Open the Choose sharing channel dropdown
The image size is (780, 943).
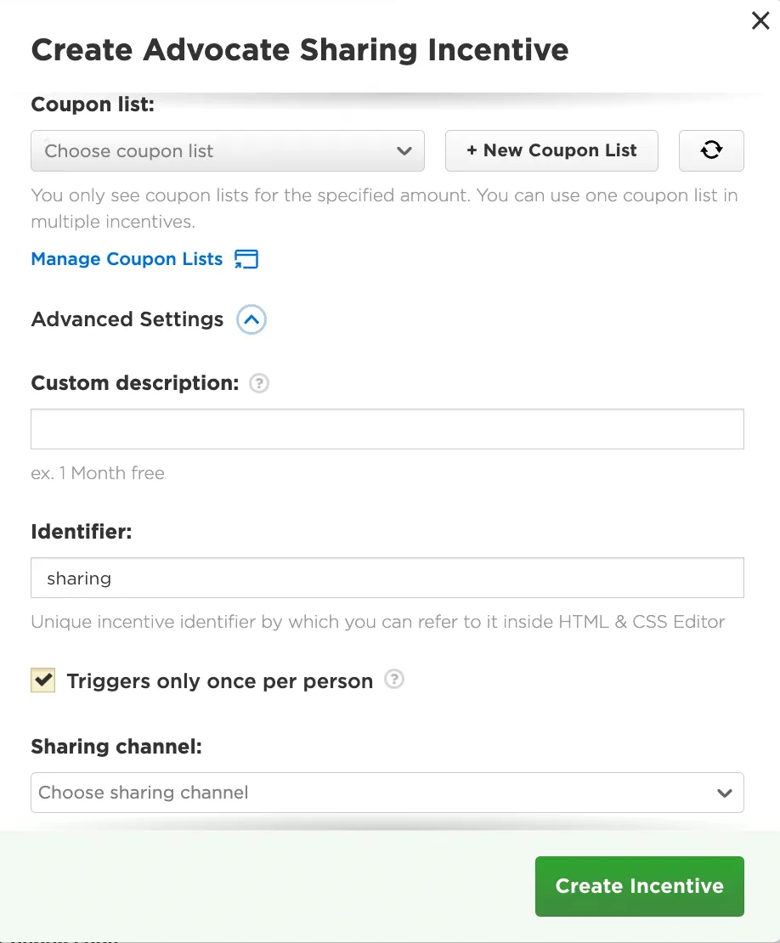[x=387, y=793]
